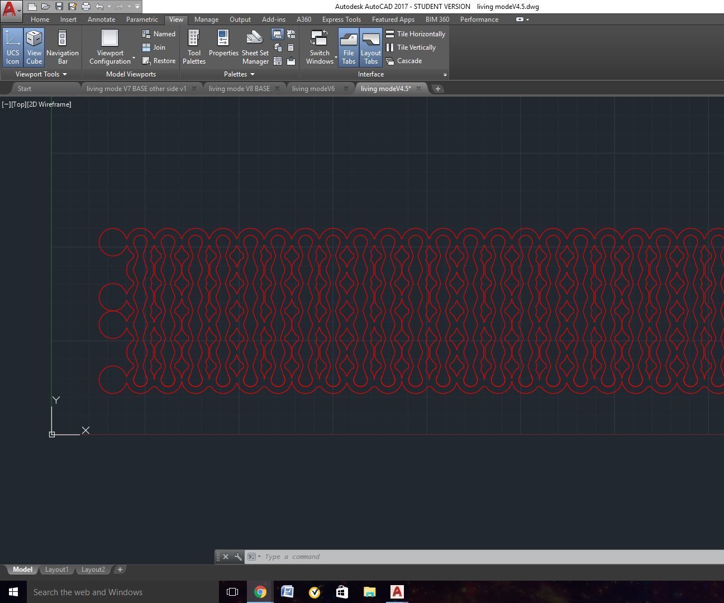The width and height of the screenshot is (724, 603).
Task: Toggle File Tabs visibility
Action: coord(348,46)
